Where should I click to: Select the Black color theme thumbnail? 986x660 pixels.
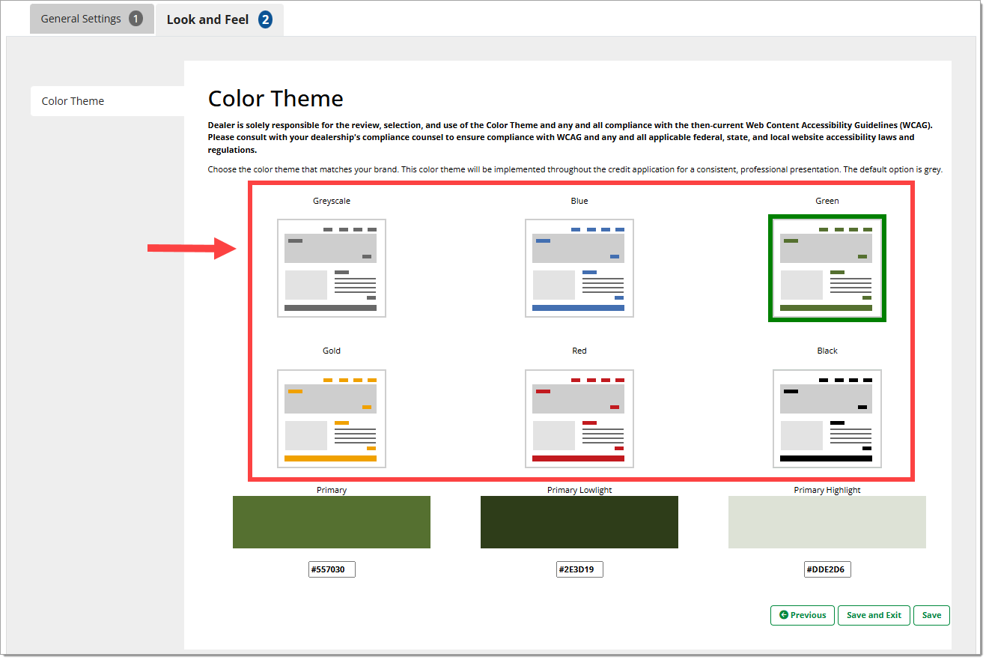point(827,418)
